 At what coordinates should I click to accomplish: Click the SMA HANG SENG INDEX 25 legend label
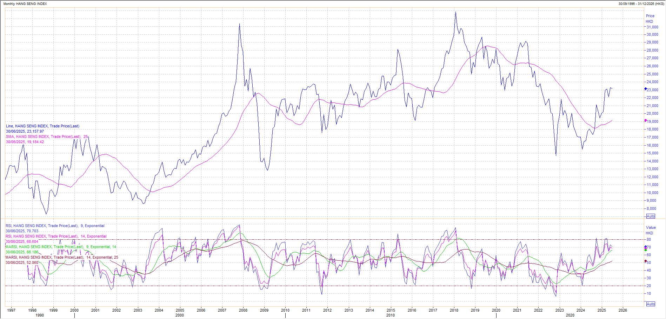[x=47, y=137]
